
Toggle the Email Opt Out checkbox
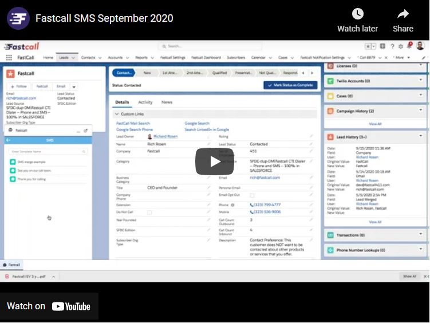(x=252, y=195)
